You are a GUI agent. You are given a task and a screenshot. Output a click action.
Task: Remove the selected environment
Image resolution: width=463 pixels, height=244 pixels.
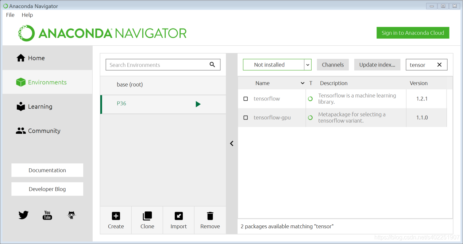pyautogui.click(x=210, y=220)
